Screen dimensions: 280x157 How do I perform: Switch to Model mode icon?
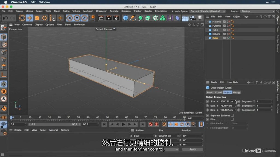[x=4, y=37]
